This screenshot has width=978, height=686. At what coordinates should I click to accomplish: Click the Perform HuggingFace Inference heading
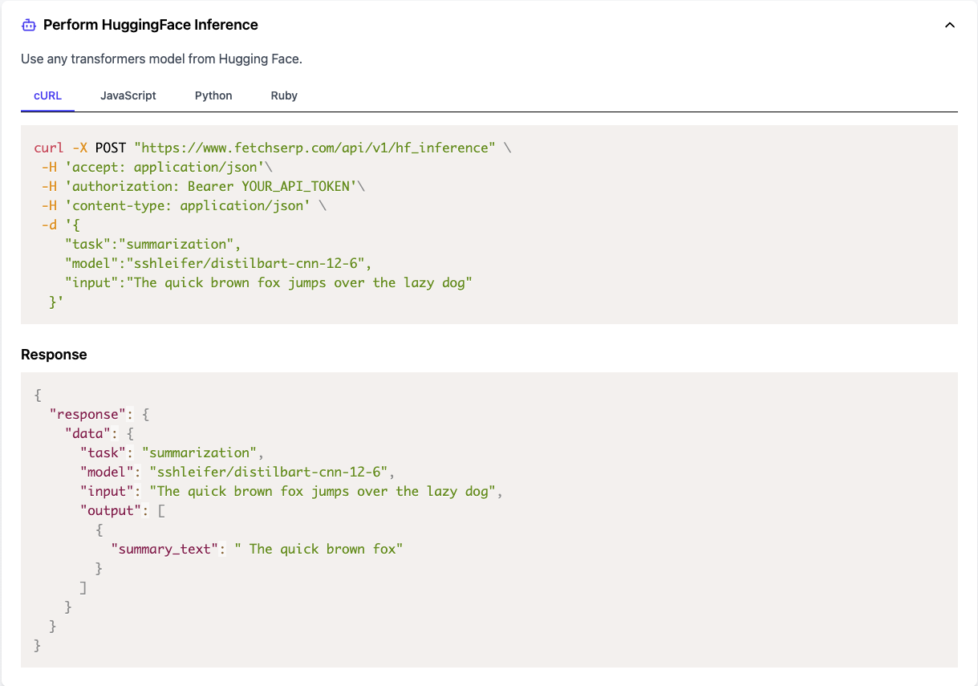tap(151, 25)
